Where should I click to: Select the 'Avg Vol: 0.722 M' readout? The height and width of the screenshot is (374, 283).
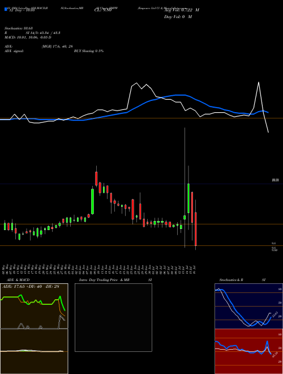(182, 10)
